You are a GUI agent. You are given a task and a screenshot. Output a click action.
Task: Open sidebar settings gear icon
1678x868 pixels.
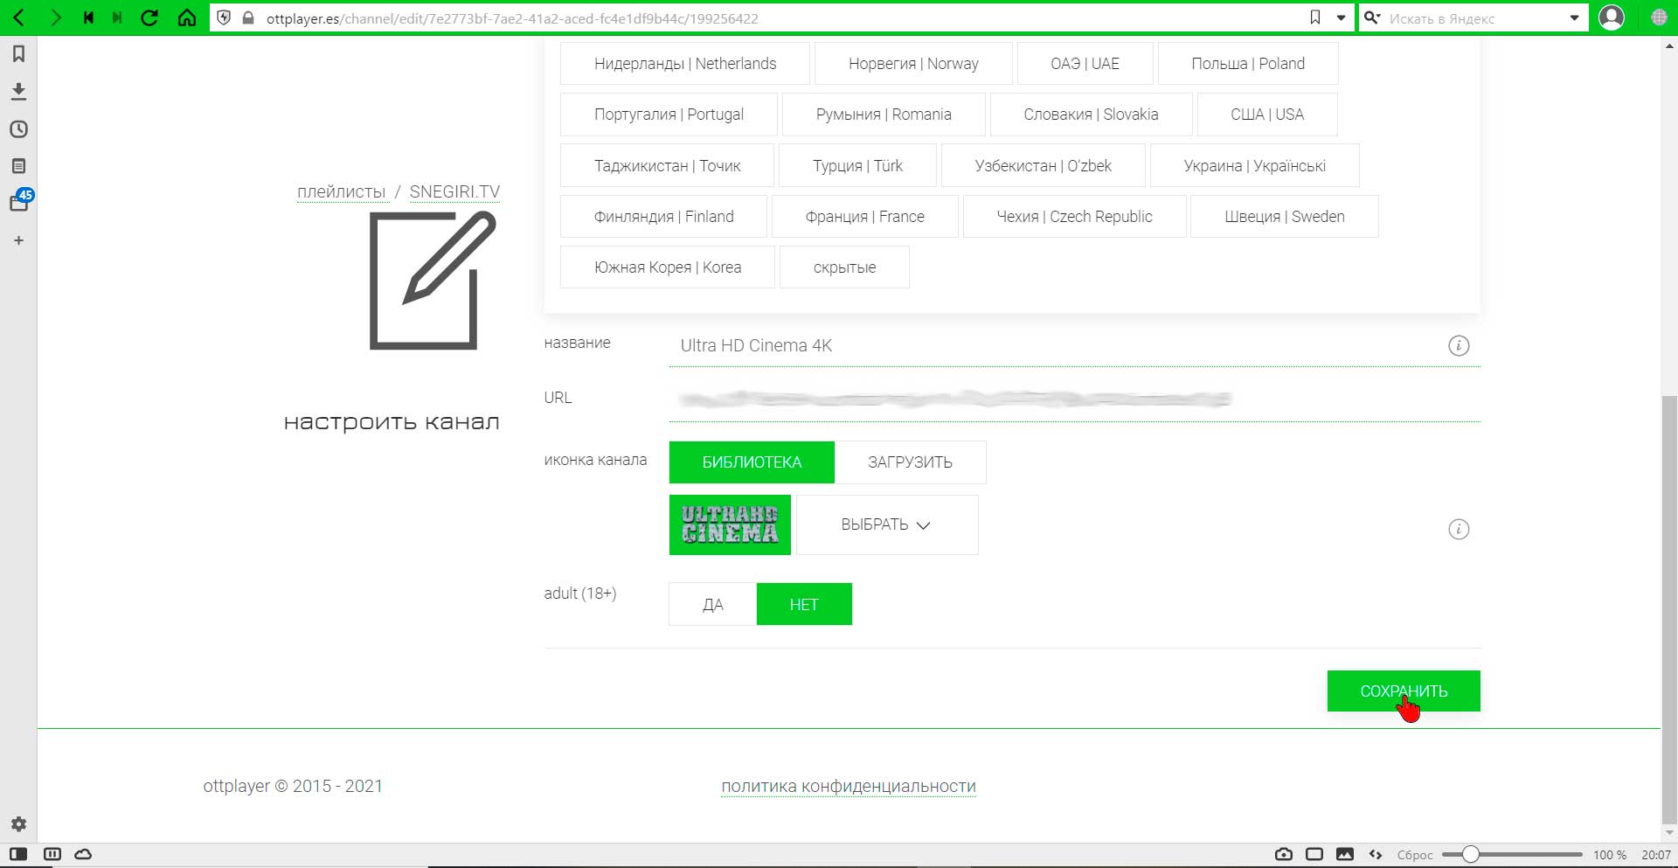tap(18, 823)
